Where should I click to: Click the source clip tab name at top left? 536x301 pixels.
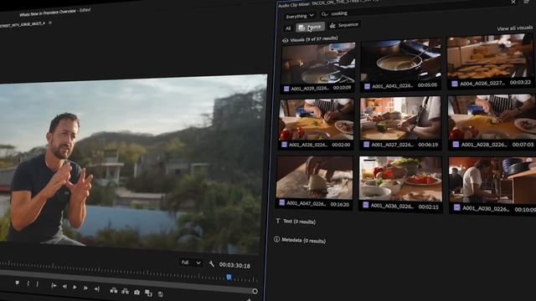point(23,24)
